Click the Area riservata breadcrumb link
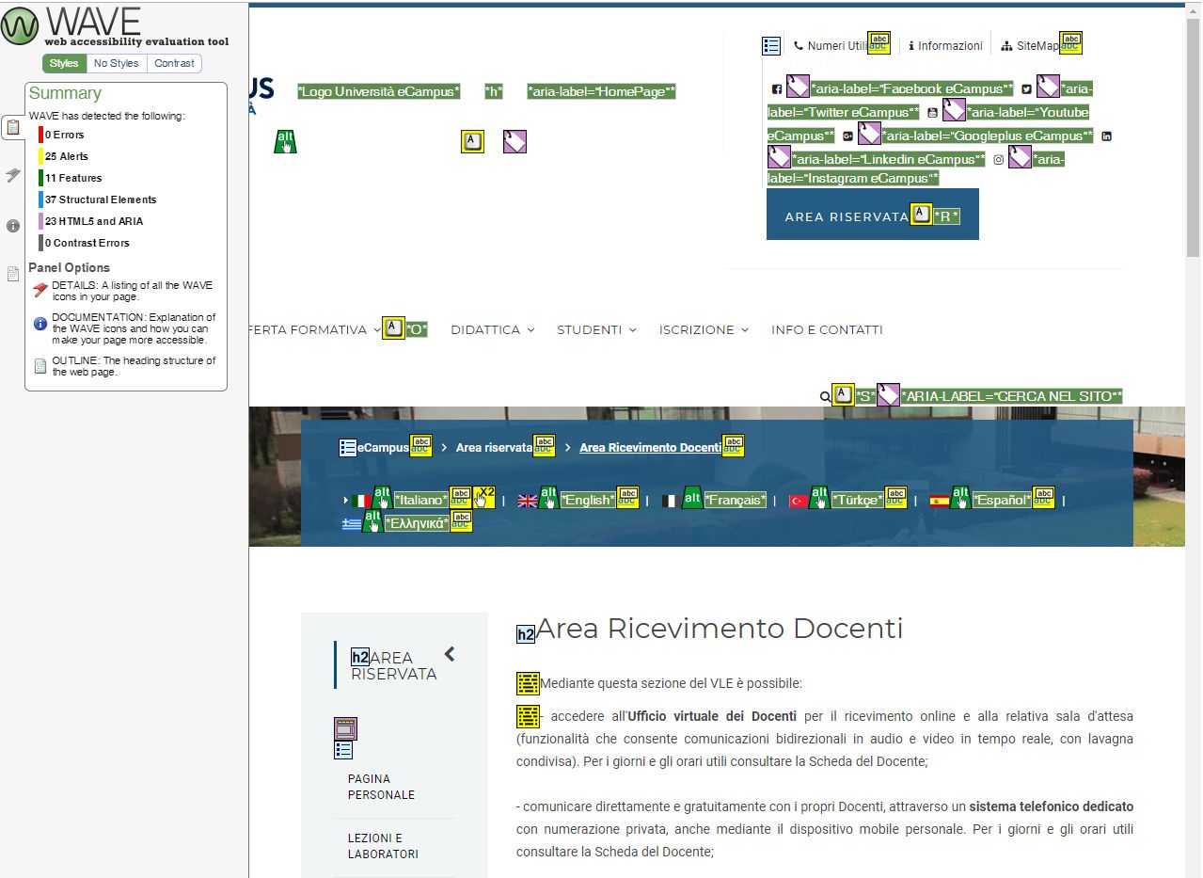Screen dimensions: 1203x878 (x=494, y=448)
